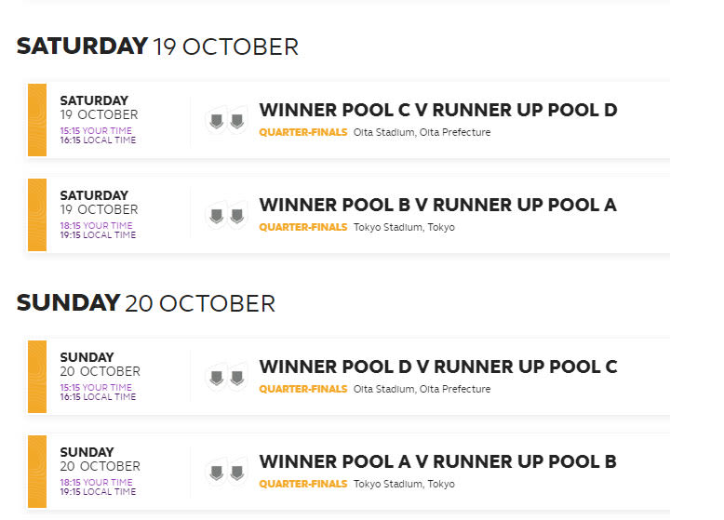Click left shield icon for Winner Pool A
Viewport: 724px width, 520px height.
point(217,473)
